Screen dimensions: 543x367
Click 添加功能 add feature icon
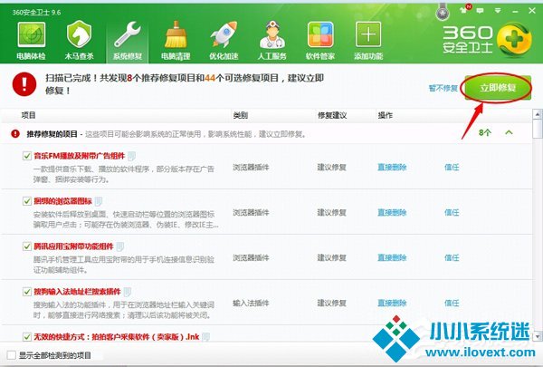pos(368,40)
